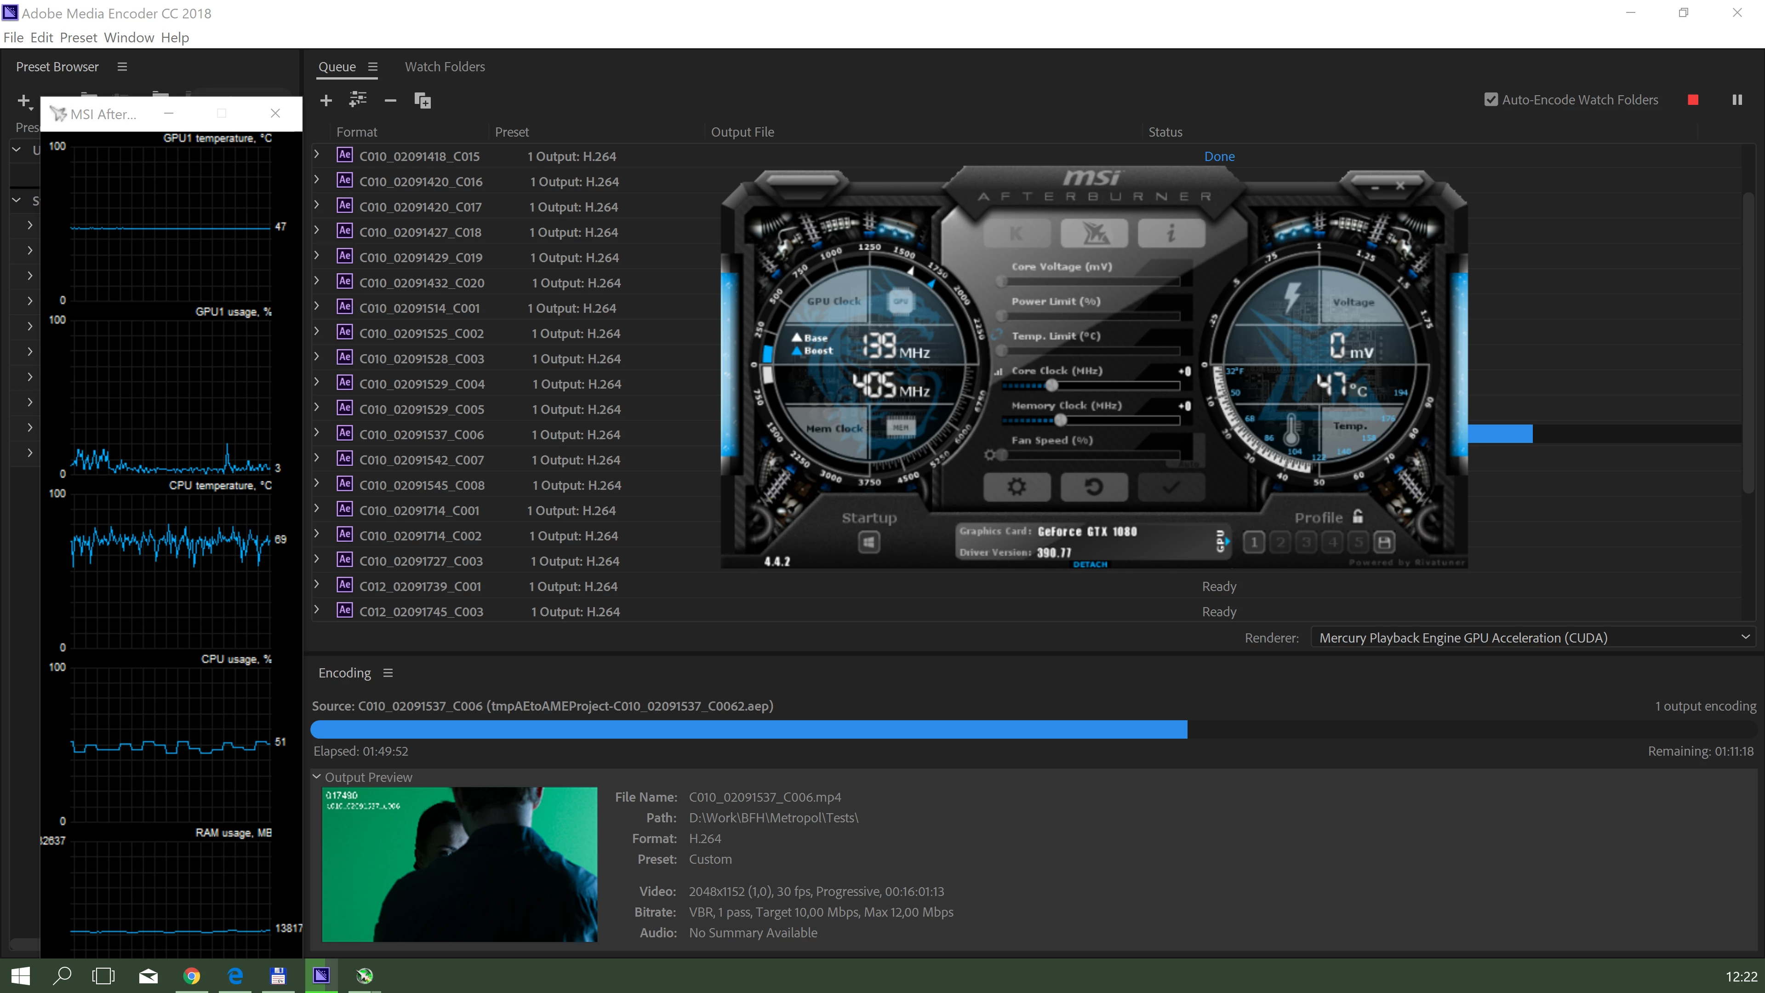Uncheck Auto-Encode Watch Folders
The height and width of the screenshot is (993, 1765).
[x=1491, y=100]
